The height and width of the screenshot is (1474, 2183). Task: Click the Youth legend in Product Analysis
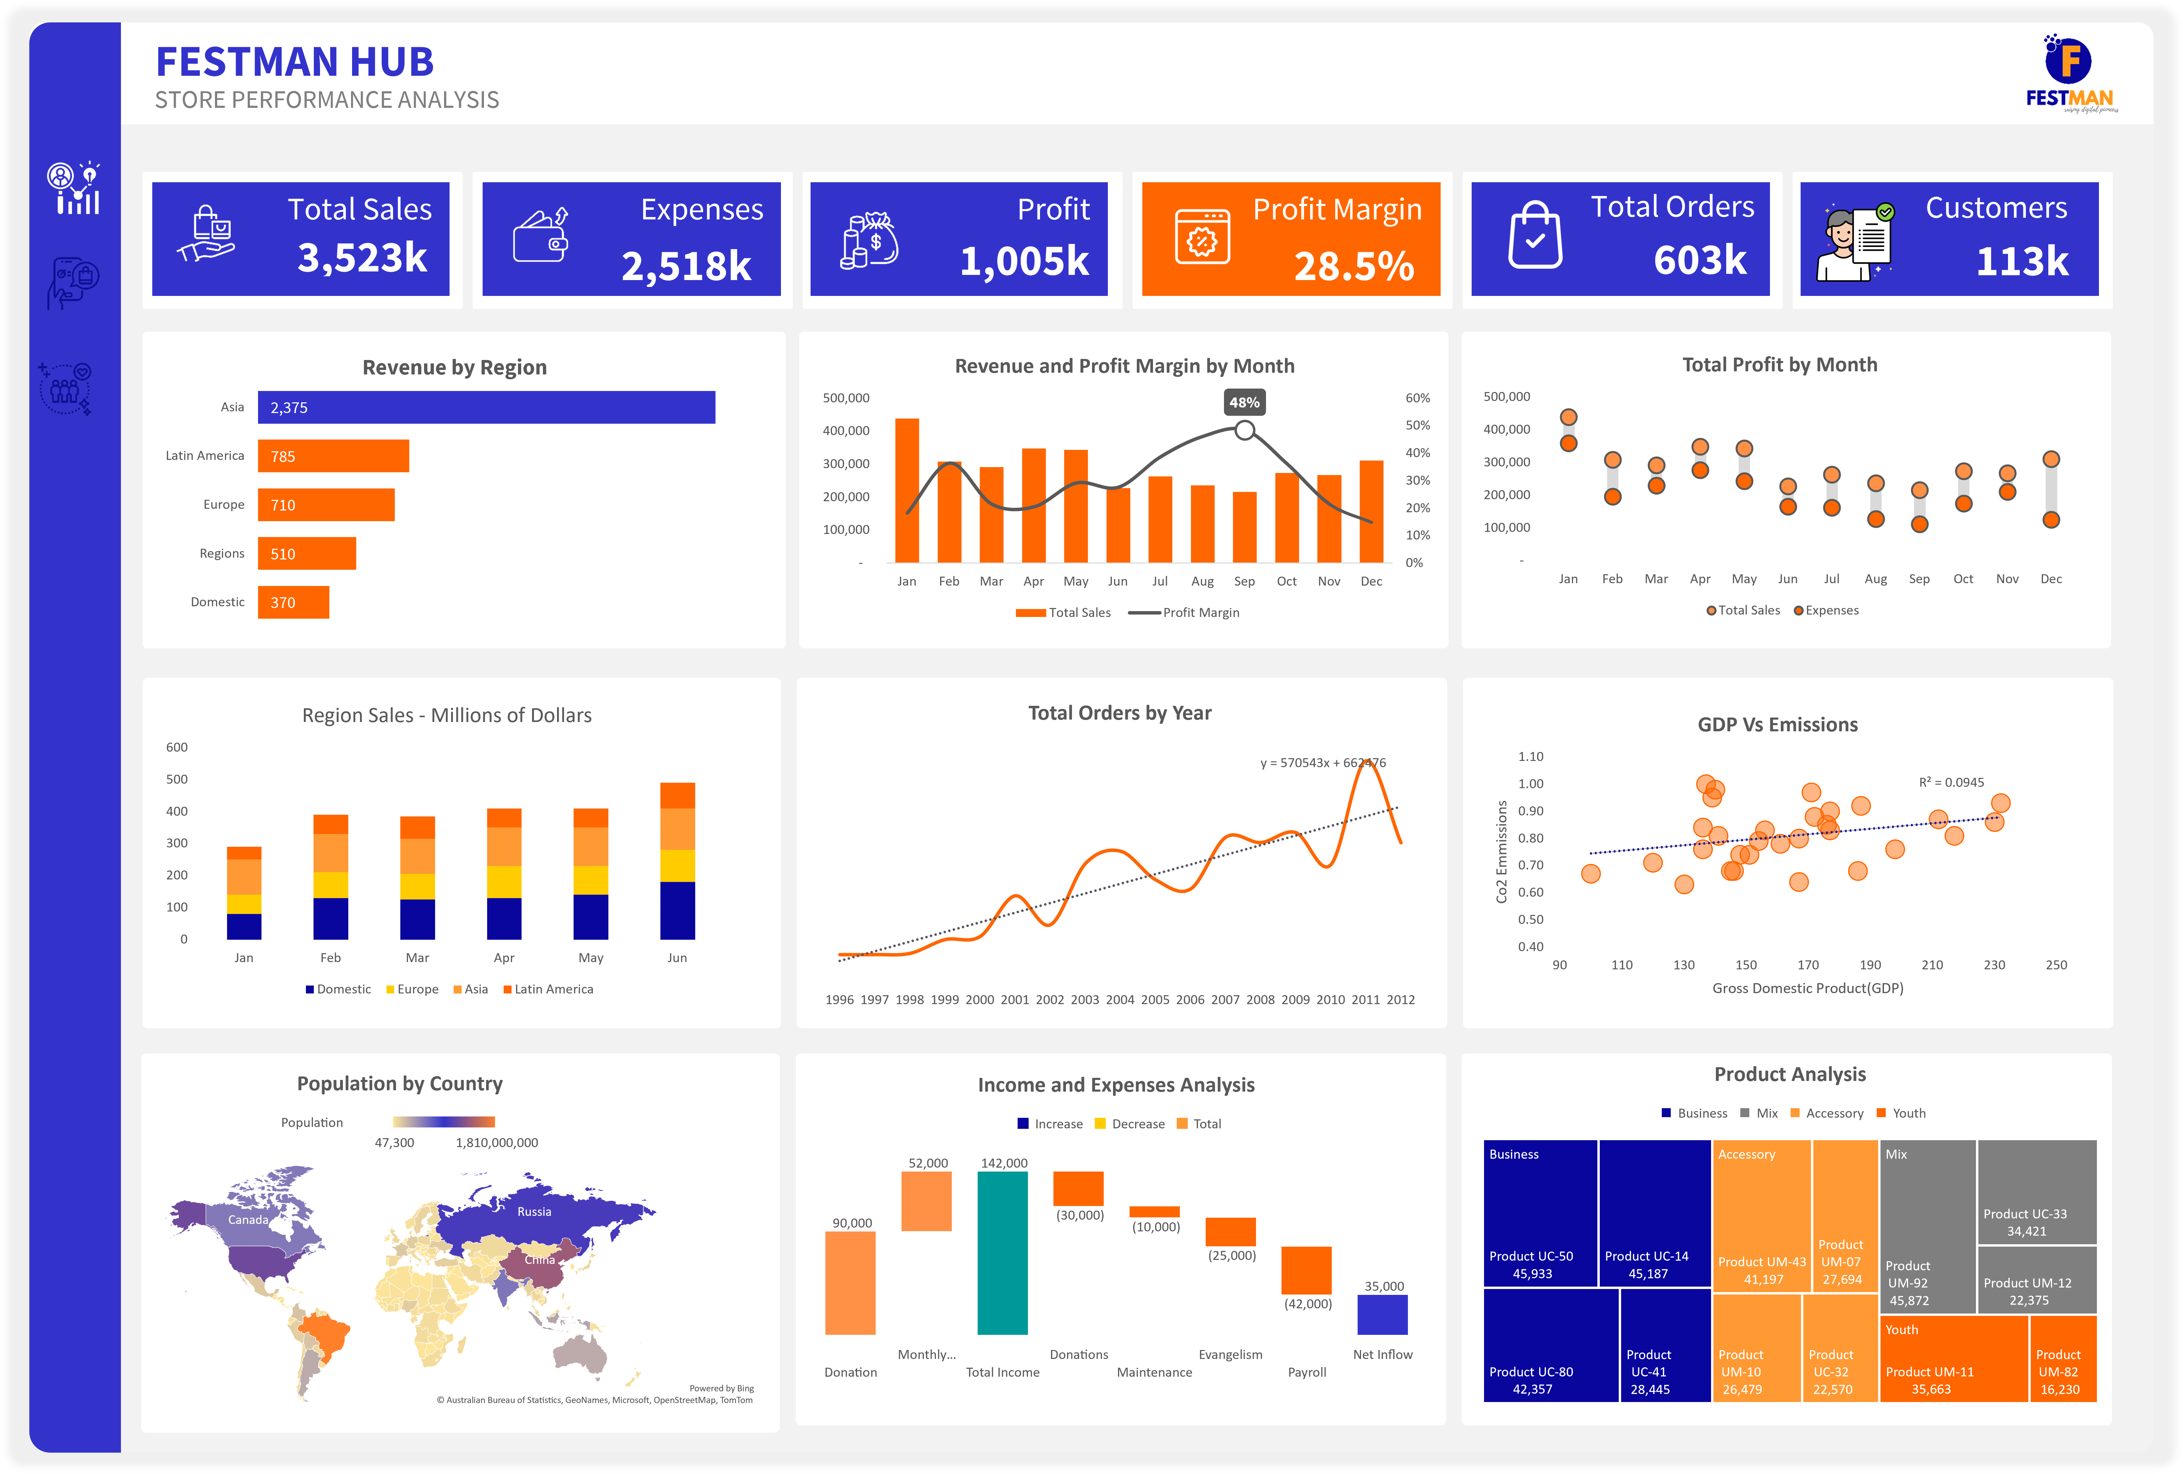pyautogui.click(x=1901, y=1113)
